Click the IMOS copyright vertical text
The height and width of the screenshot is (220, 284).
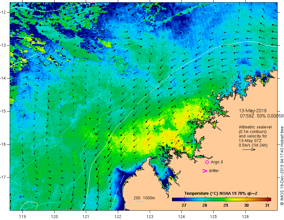pyautogui.click(x=282, y=166)
